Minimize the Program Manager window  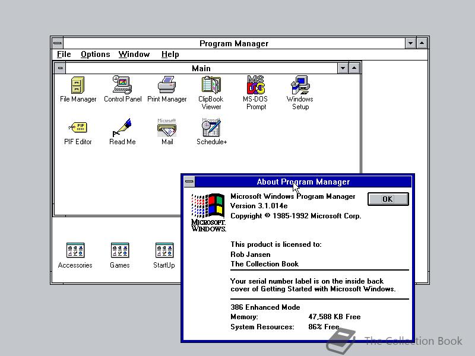tap(410, 43)
